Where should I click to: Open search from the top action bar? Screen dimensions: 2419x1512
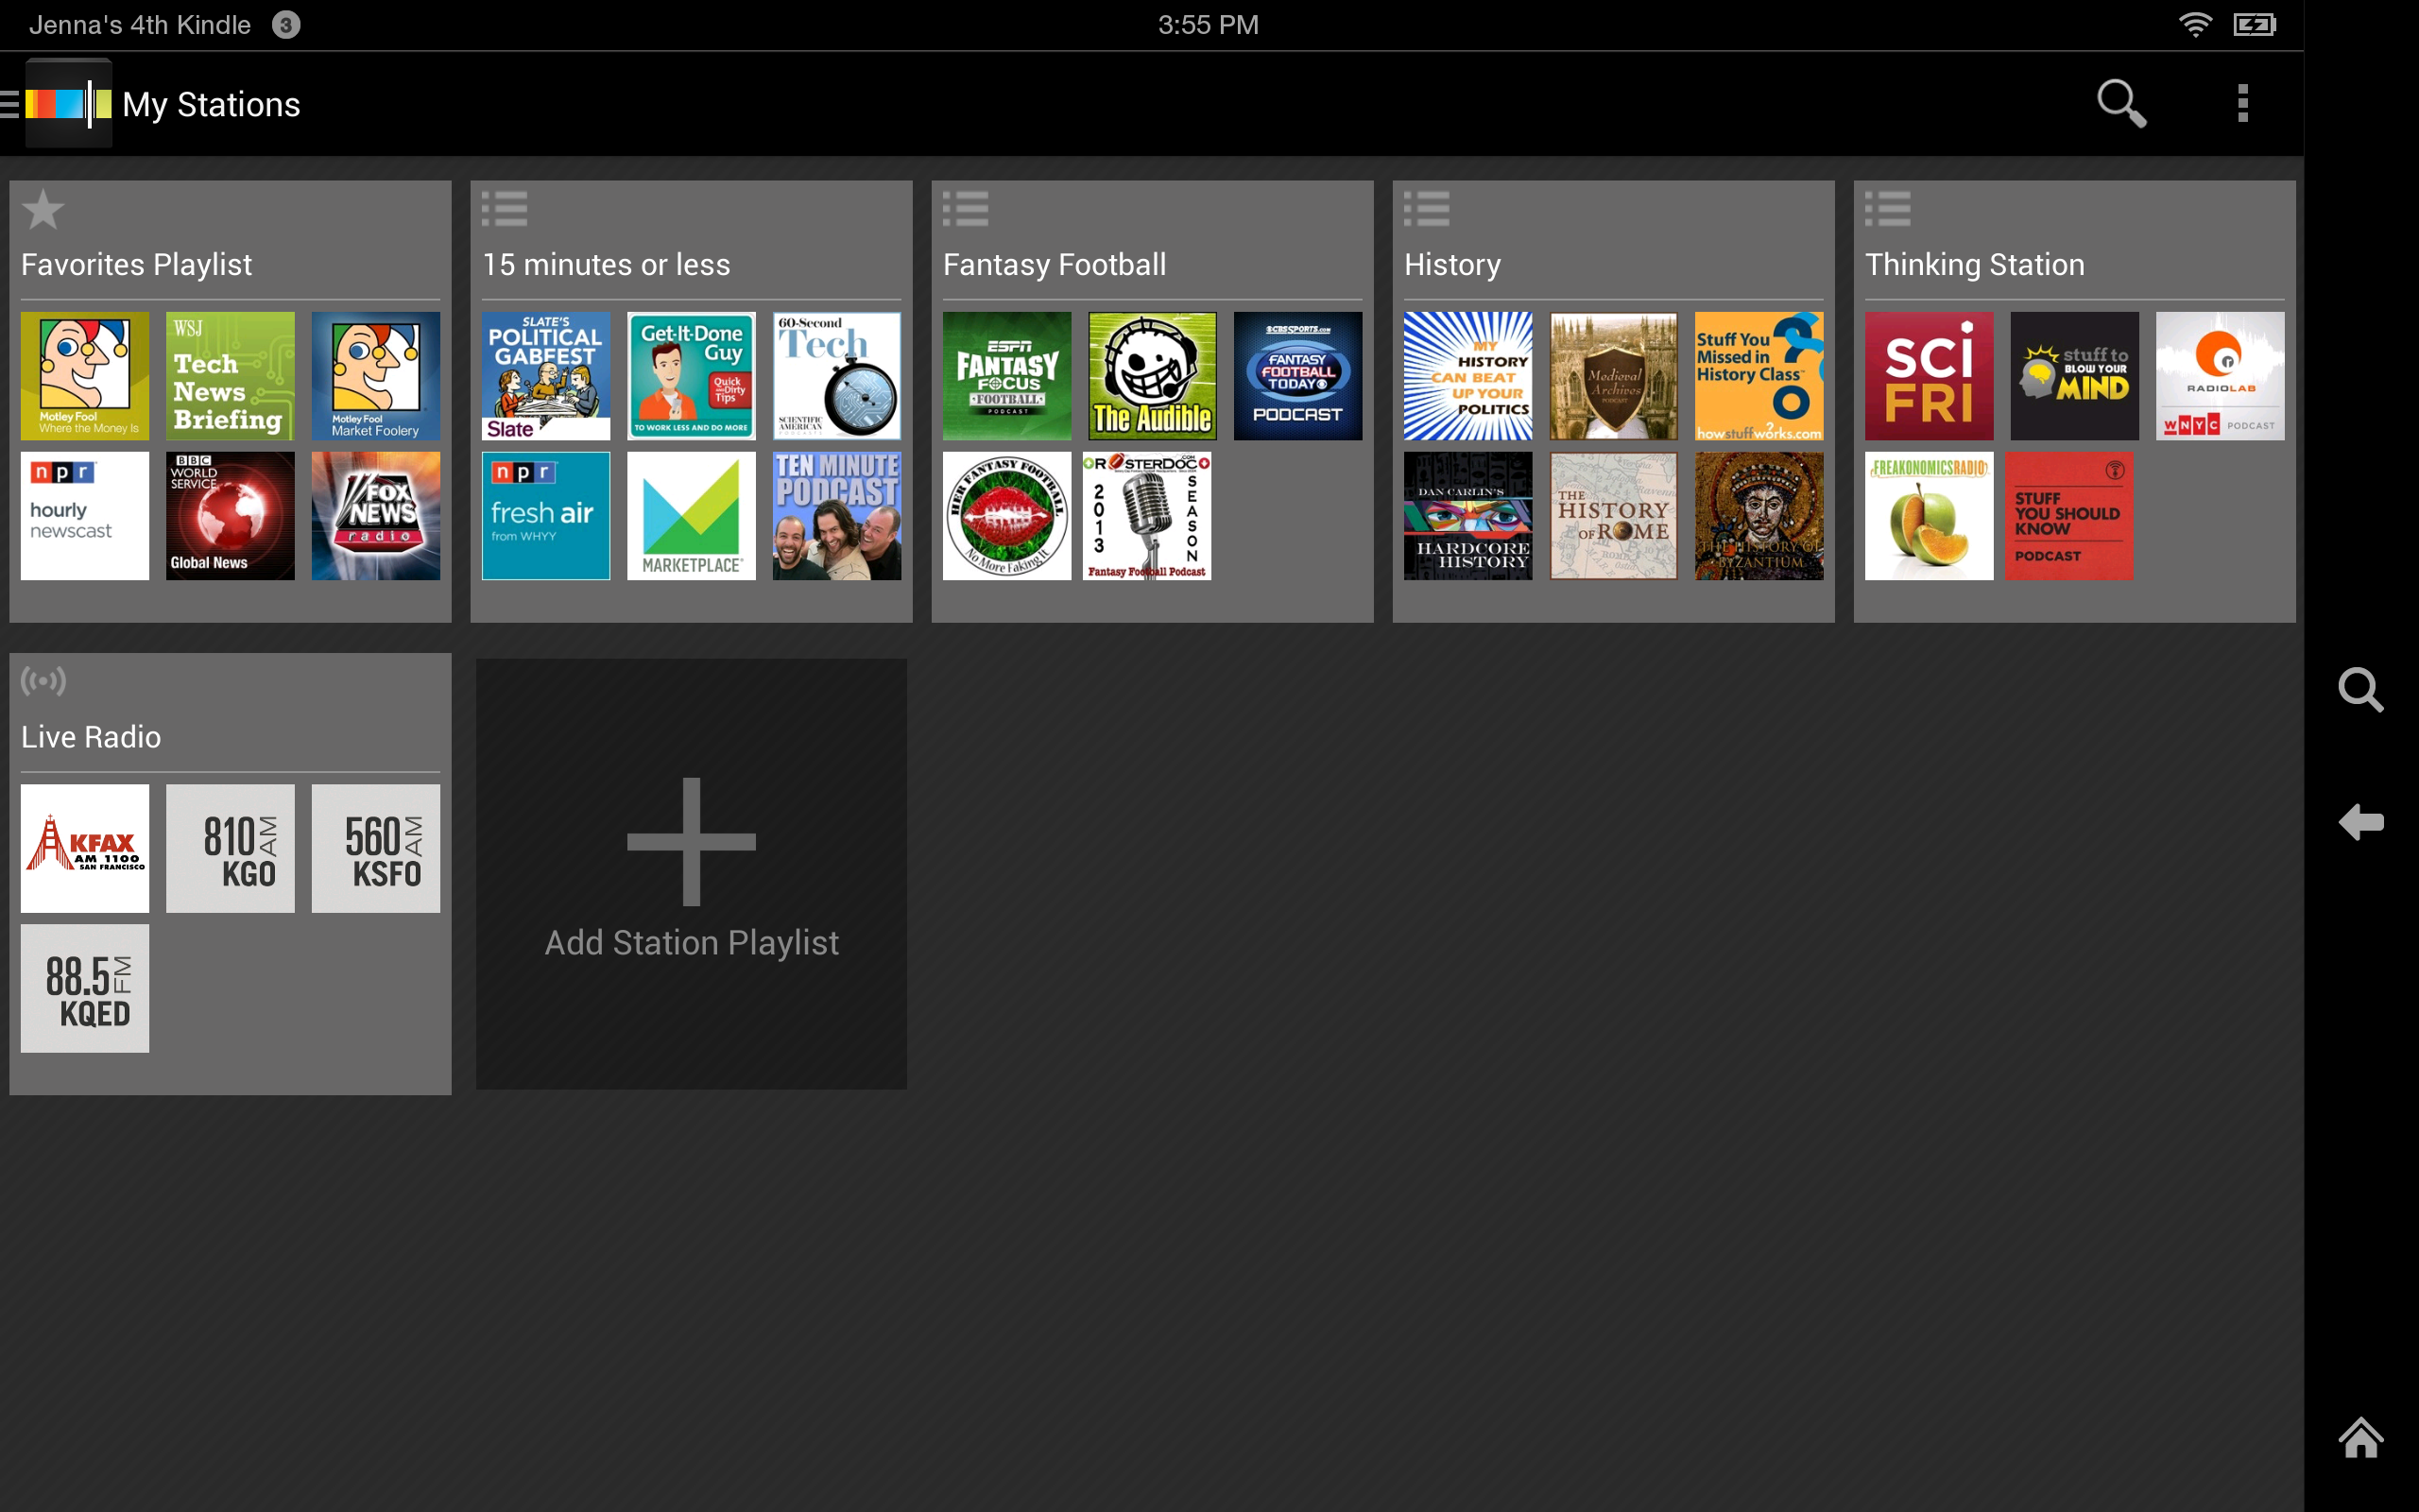click(x=2121, y=103)
